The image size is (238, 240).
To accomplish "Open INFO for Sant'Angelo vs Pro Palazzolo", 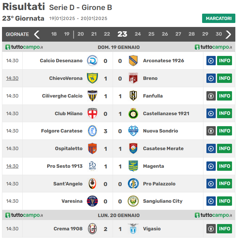I will pos(224,183).
